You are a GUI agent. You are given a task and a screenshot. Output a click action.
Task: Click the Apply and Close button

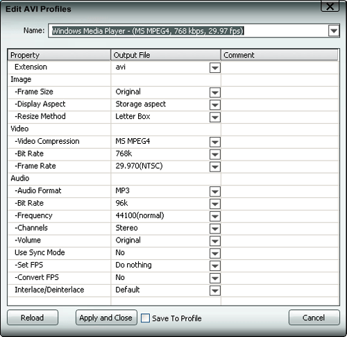coord(106,318)
